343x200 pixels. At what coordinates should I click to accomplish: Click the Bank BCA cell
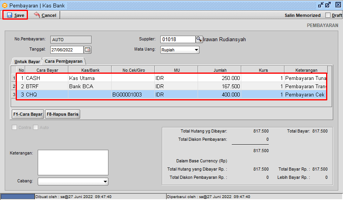(x=90, y=86)
